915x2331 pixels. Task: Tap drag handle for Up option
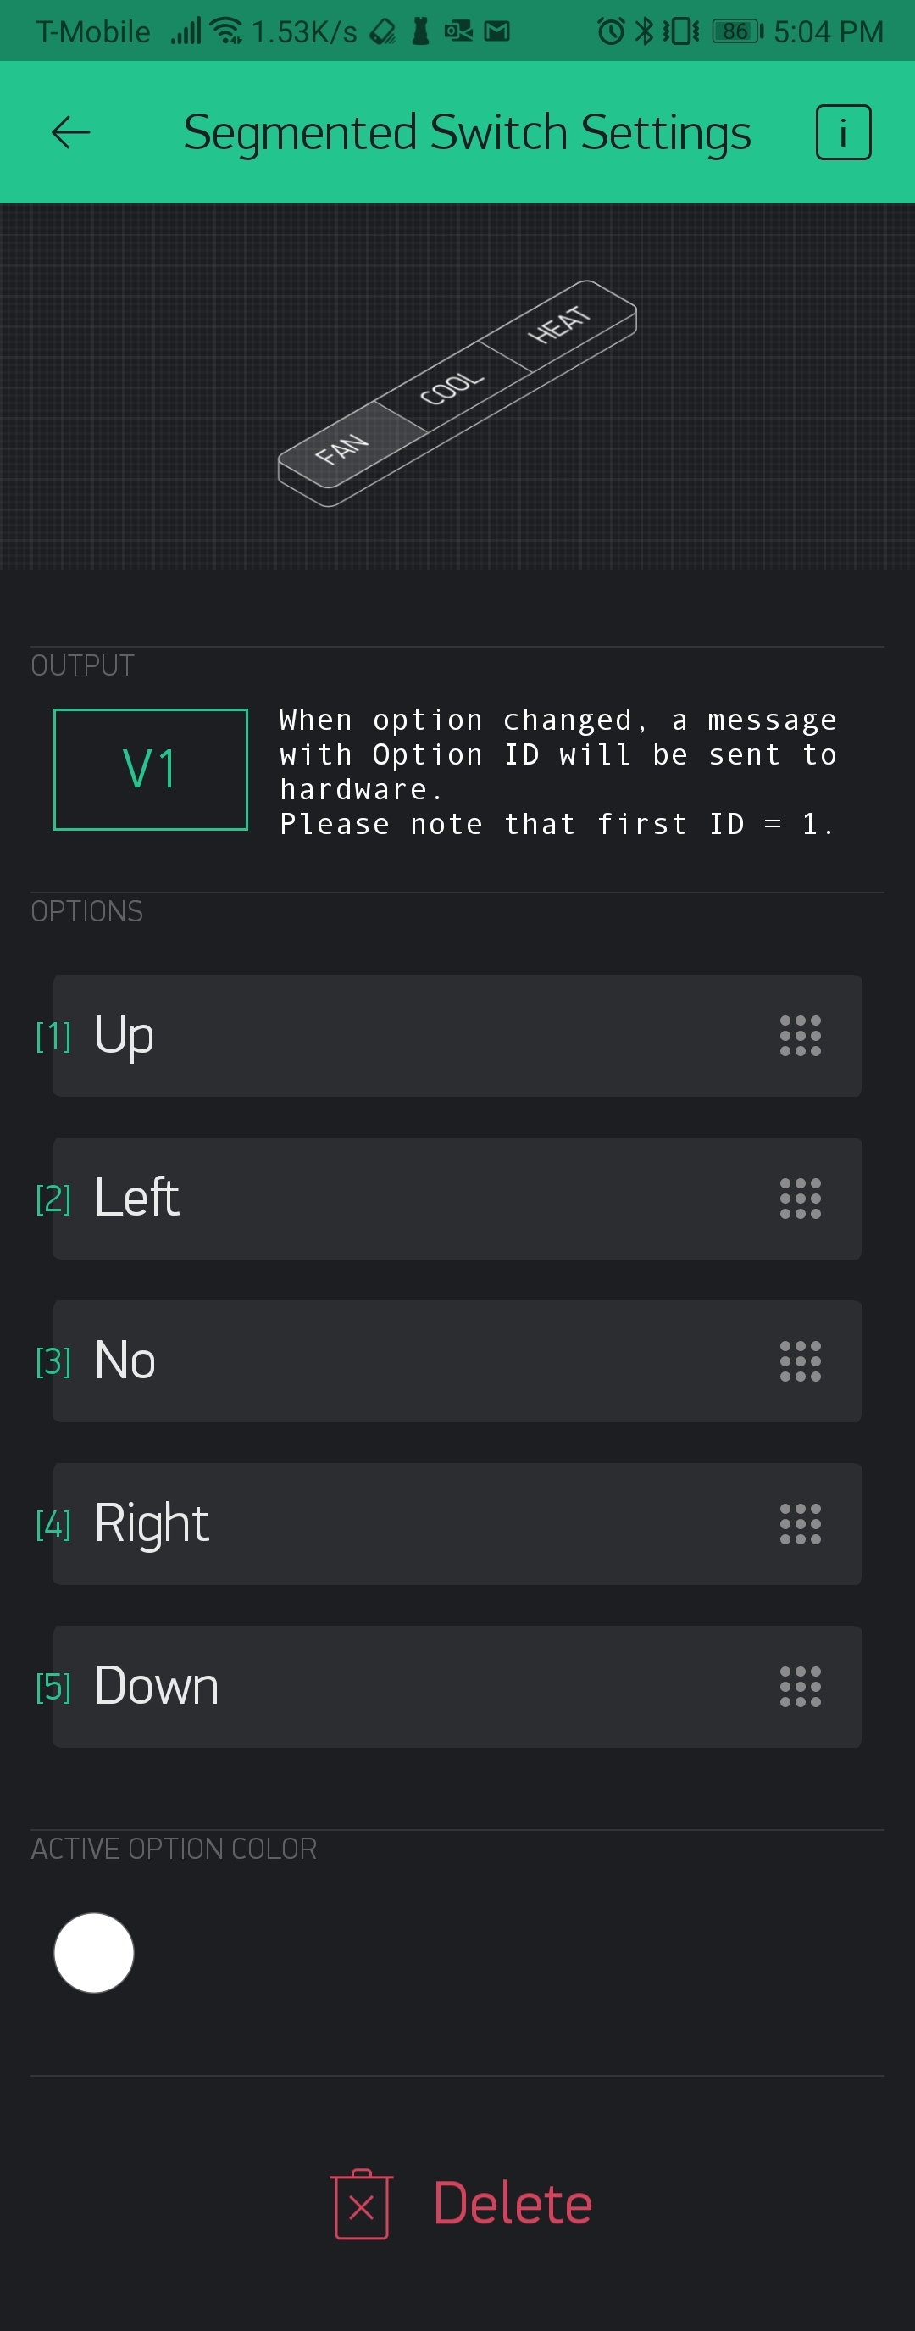800,1036
